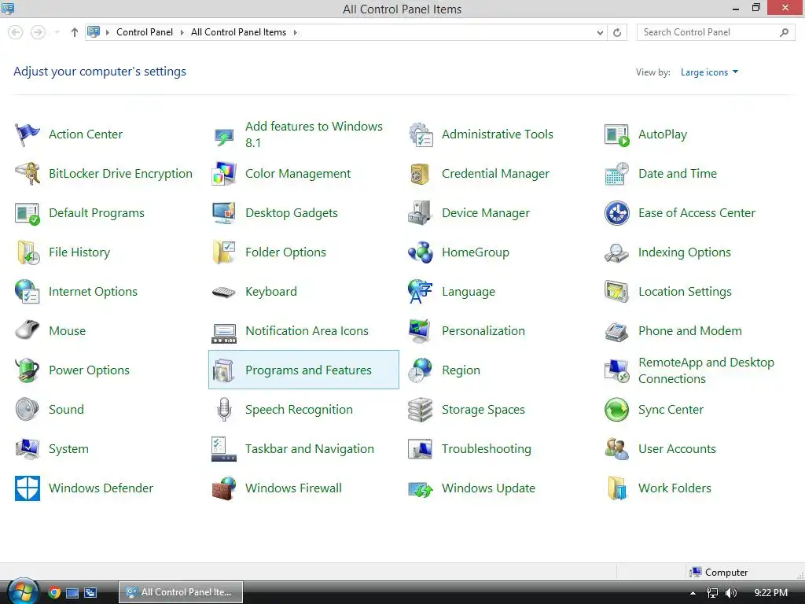Open the Troubleshooting link

(486, 449)
